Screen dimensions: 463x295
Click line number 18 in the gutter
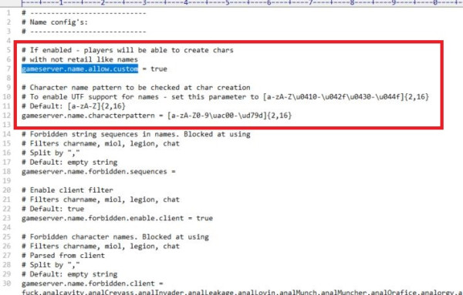(x=7, y=171)
